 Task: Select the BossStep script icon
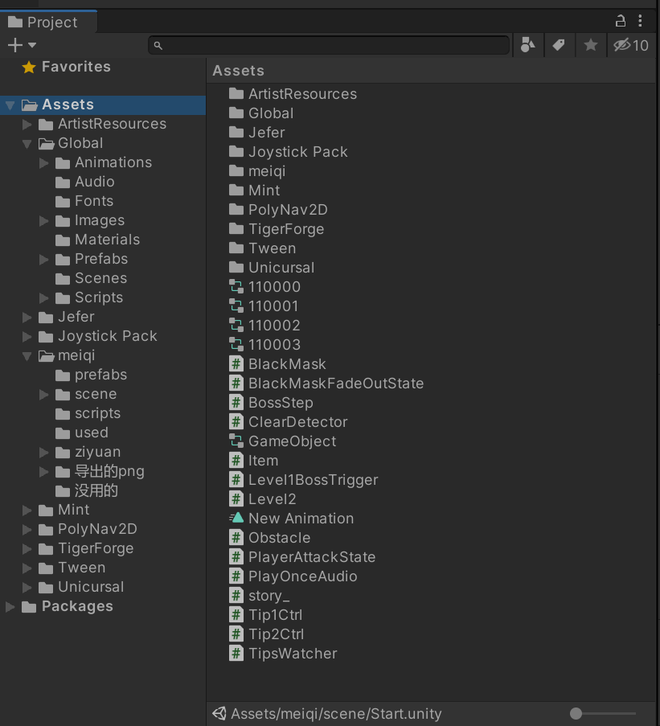tap(236, 402)
